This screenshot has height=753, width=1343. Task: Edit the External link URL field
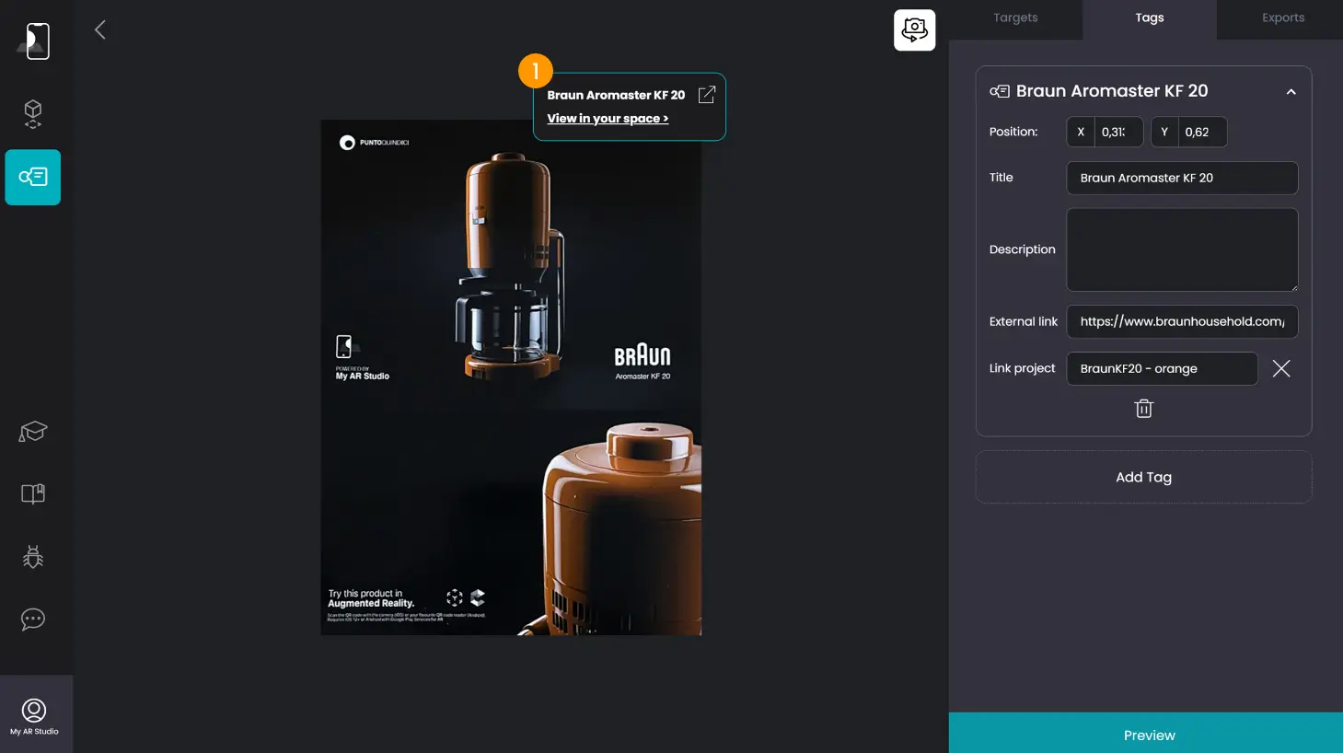(x=1182, y=321)
